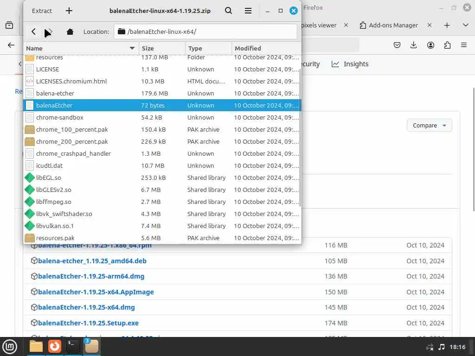Open the Insights tab on the page
This screenshot has height=356, width=475.
click(x=350, y=64)
